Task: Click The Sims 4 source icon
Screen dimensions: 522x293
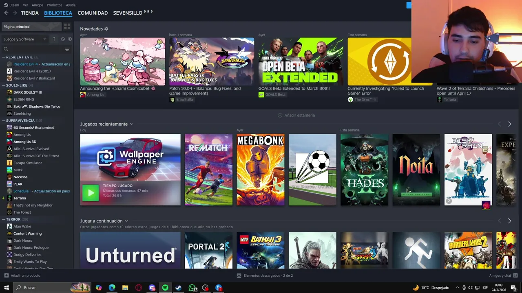Action: click(350, 99)
